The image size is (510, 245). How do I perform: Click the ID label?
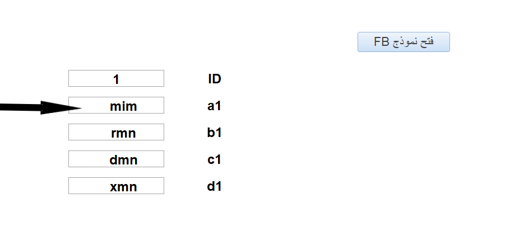pyautogui.click(x=215, y=79)
